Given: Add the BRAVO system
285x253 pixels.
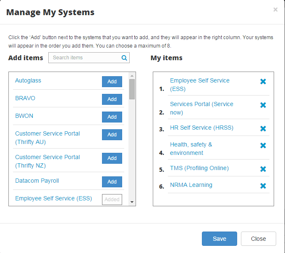Looking at the screenshot, I should click(x=112, y=99).
